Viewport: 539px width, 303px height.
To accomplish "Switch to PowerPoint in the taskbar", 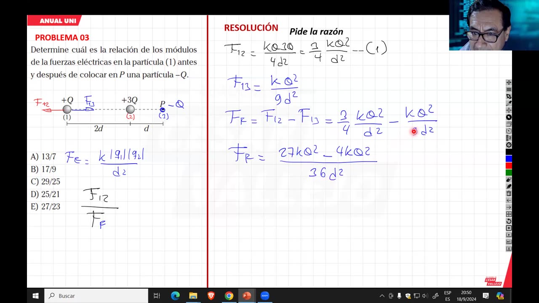I will pyautogui.click(x=247, y=296).
